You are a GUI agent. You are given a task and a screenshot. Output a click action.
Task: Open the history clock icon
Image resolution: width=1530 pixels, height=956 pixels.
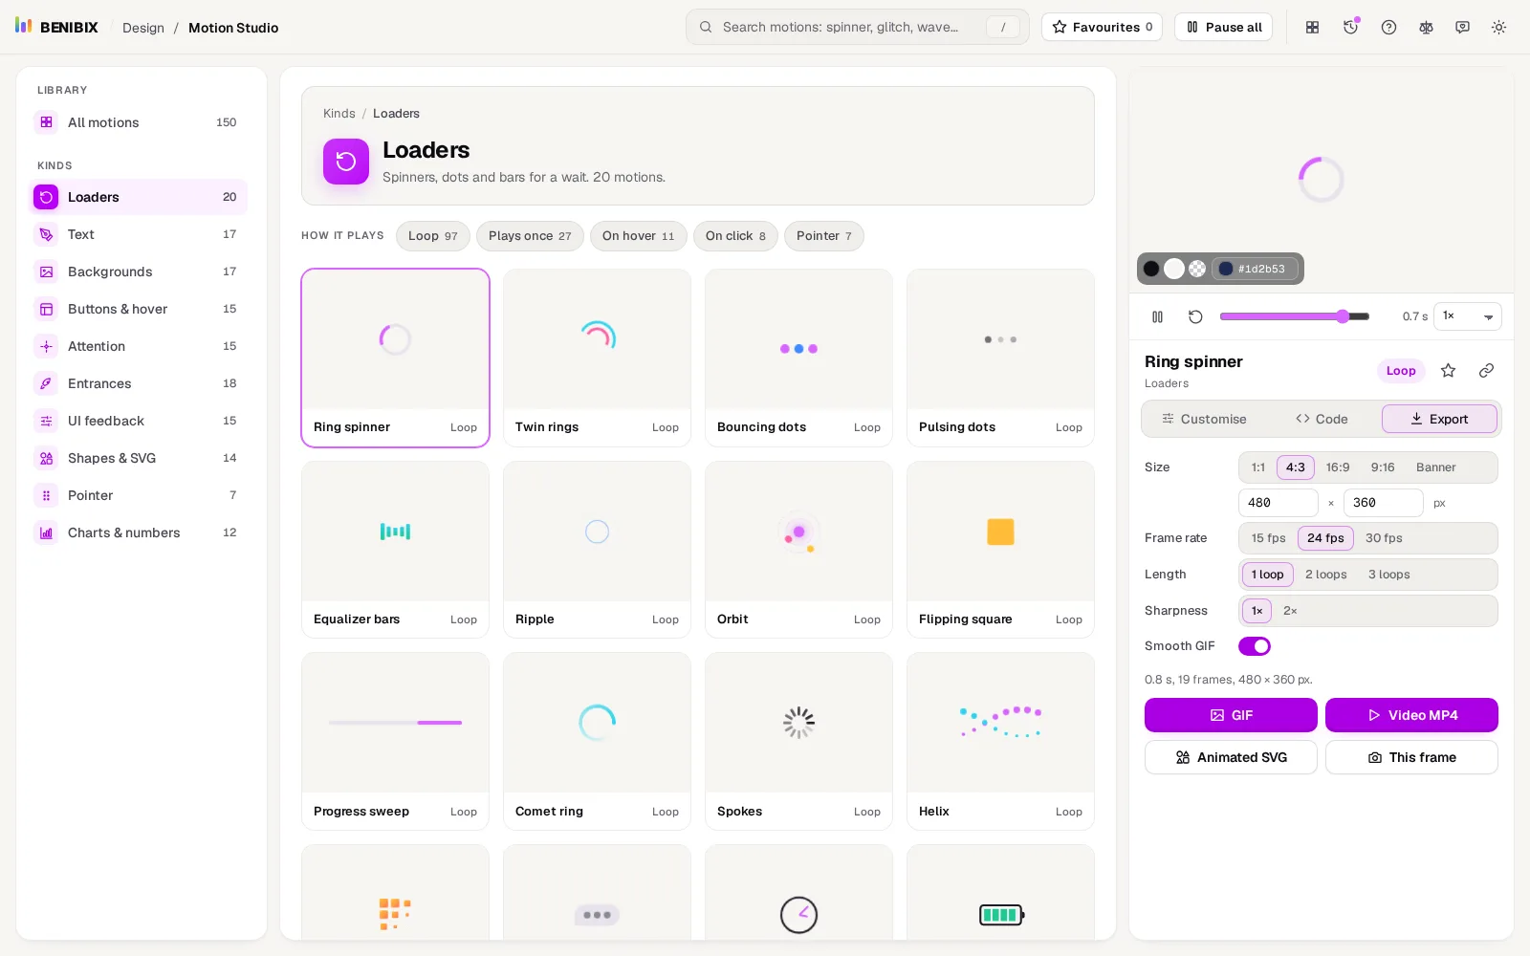coord(1351,28)
